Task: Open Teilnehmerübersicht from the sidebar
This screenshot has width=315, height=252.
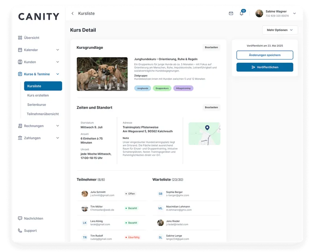Action: pyautogui.click(x=42, y=114)
